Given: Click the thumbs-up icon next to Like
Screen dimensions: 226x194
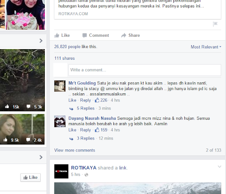Looking at the screenshot, I should pos(57,35).
